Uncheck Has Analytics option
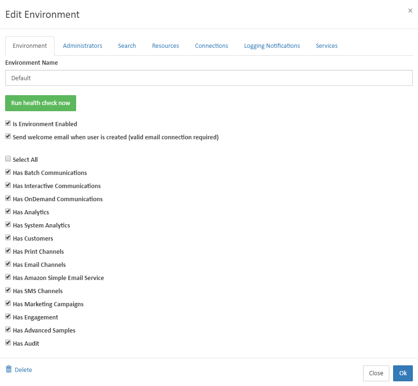 click(8, 211)
